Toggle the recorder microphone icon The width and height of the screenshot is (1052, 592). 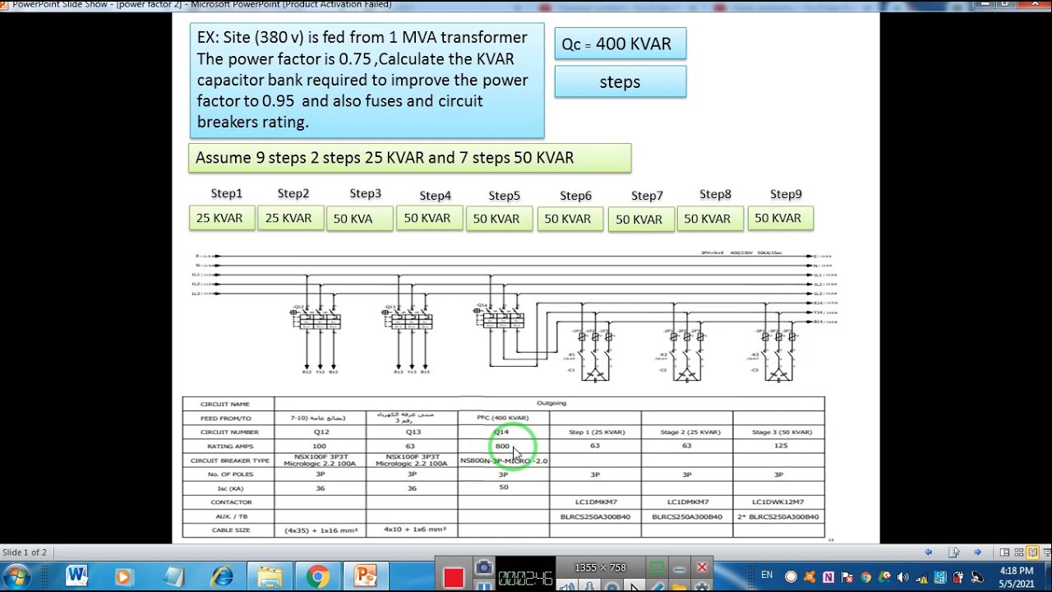click(589, 586)
